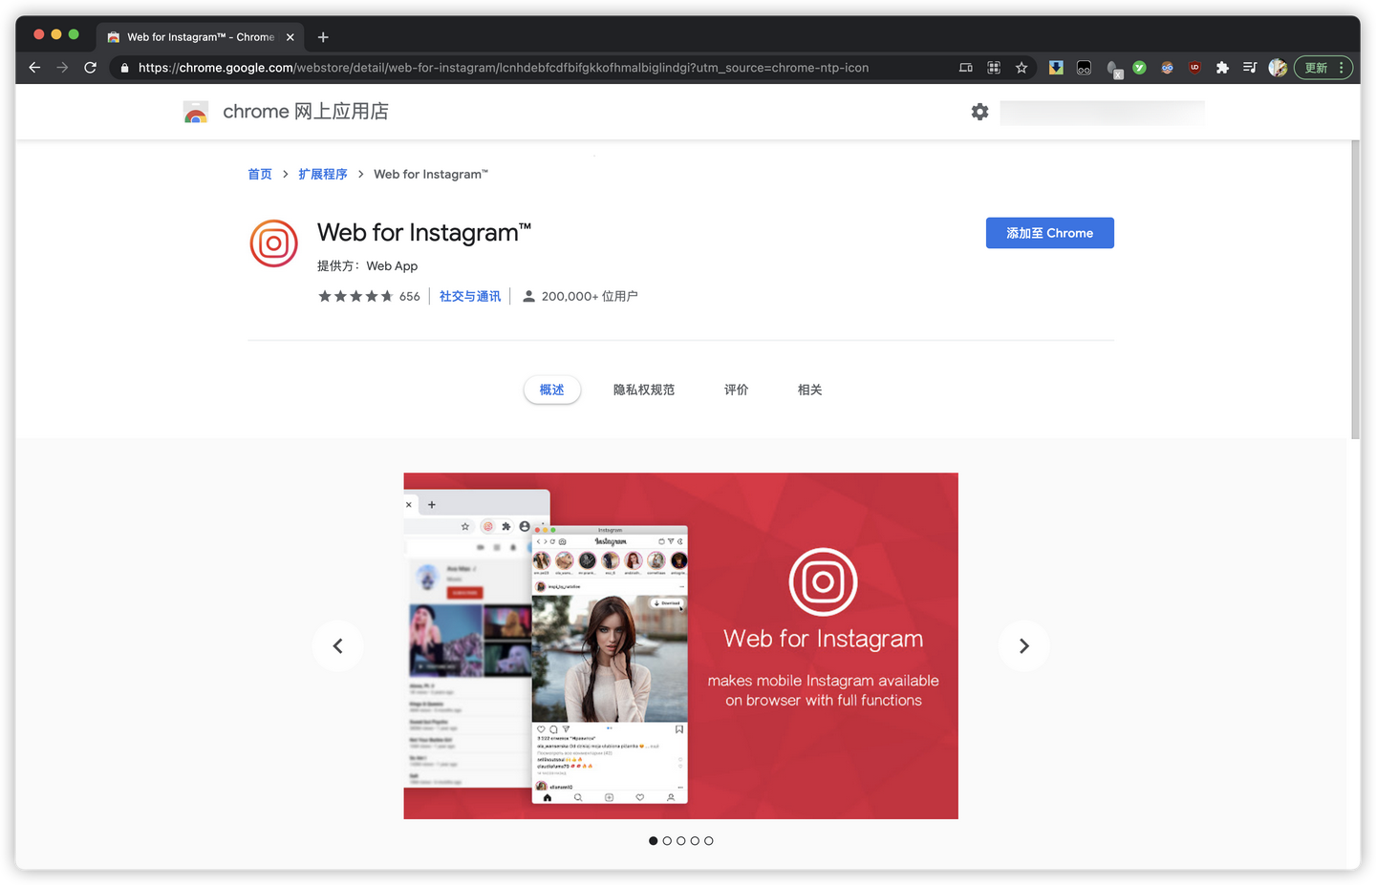
Task: Click the 添加至 Chrome button
Action: [1049, 232]
